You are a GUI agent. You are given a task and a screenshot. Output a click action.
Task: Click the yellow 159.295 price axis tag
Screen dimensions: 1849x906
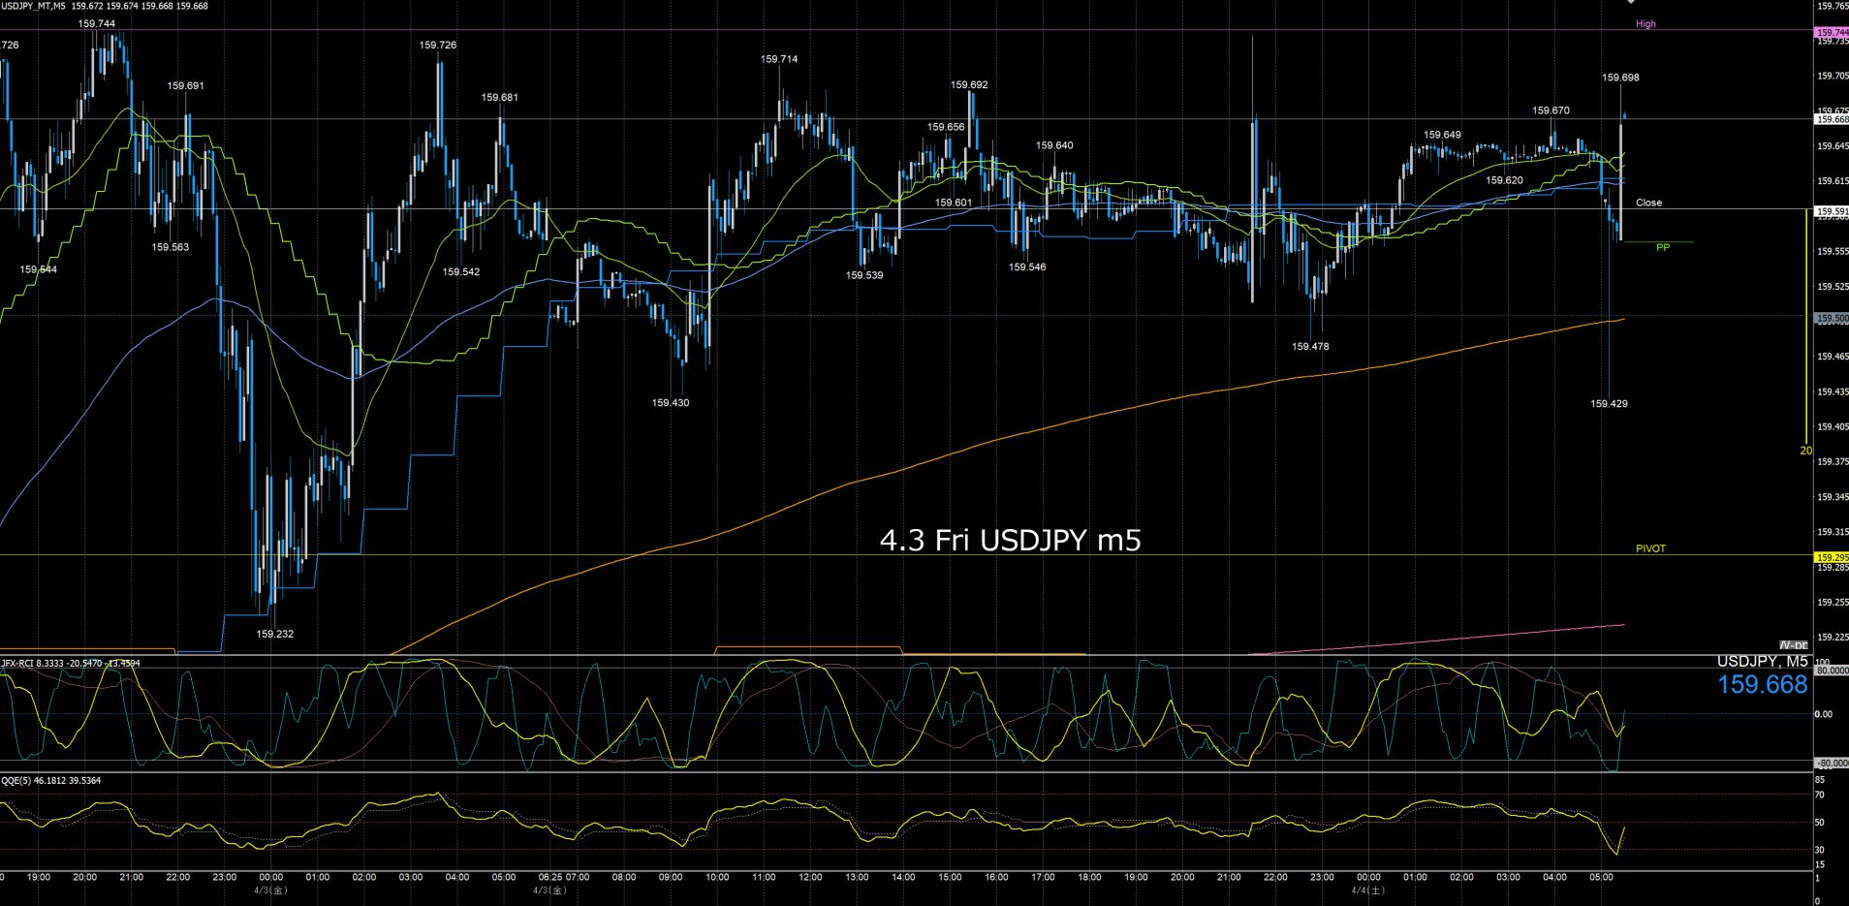[1831, 557]
